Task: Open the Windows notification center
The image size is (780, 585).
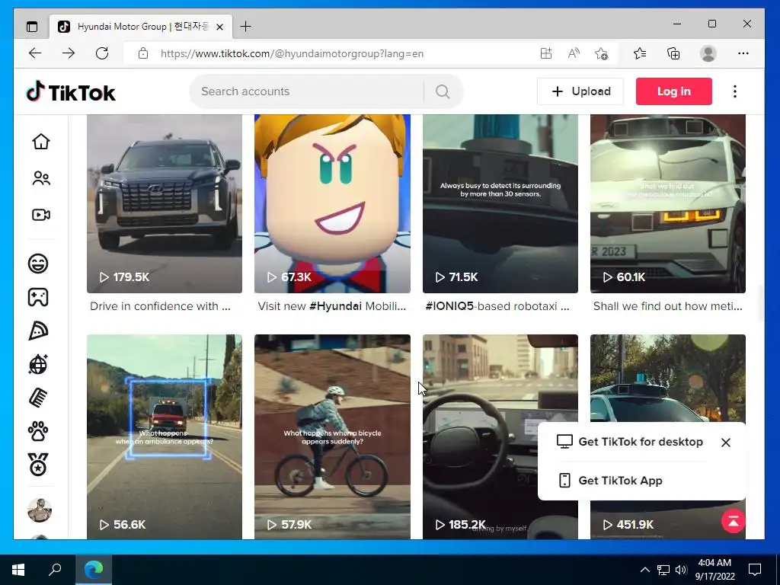Action: (755, 570)
